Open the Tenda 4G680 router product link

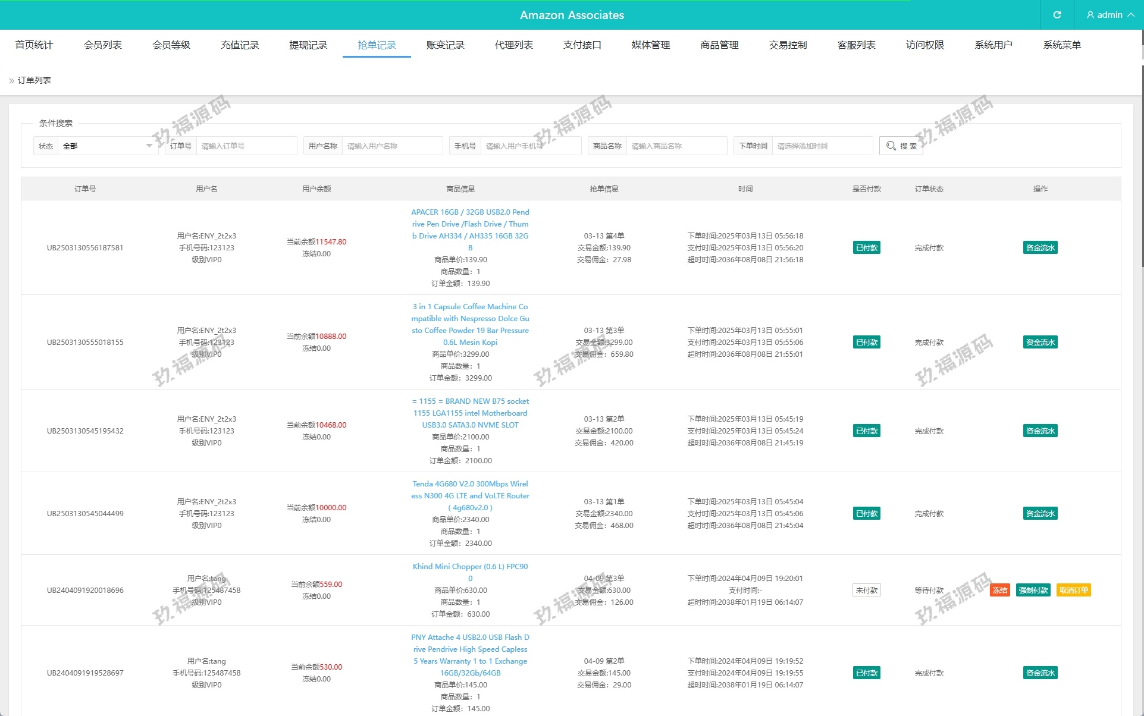[470, 495]
